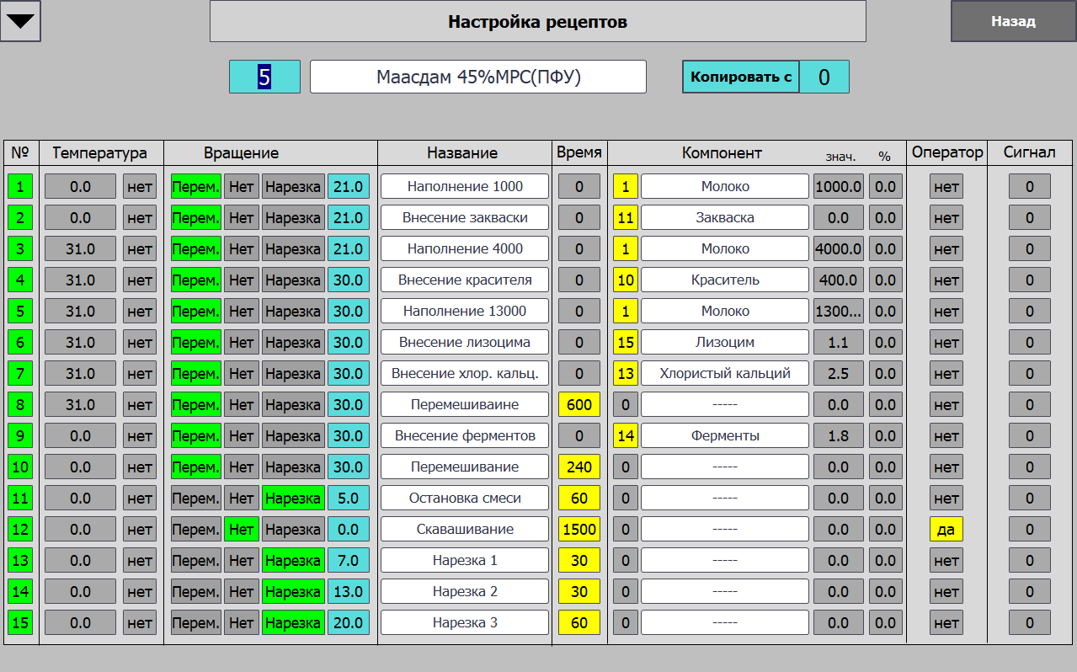Viewport: 1077px width, 672px height.
Task: Open the top-left dropdown arrow menu
Action: click(x=20, y=21)
